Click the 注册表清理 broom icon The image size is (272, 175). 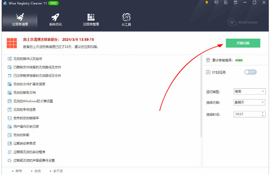20,17
